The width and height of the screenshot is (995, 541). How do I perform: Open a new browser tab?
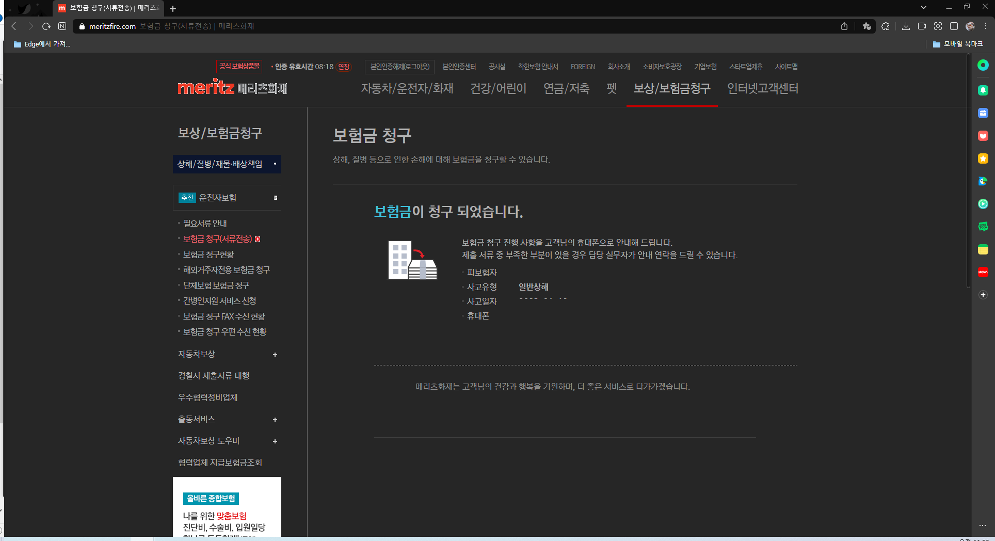coord(173,9)
